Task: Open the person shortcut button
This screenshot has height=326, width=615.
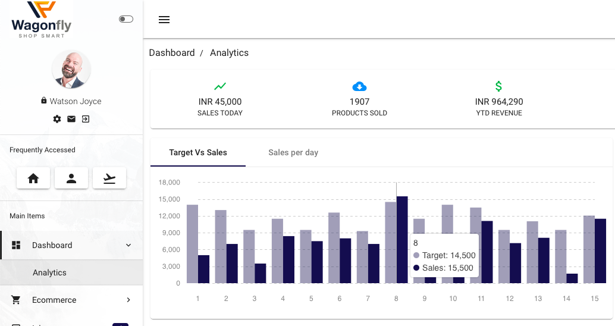Action: (71, 178)
